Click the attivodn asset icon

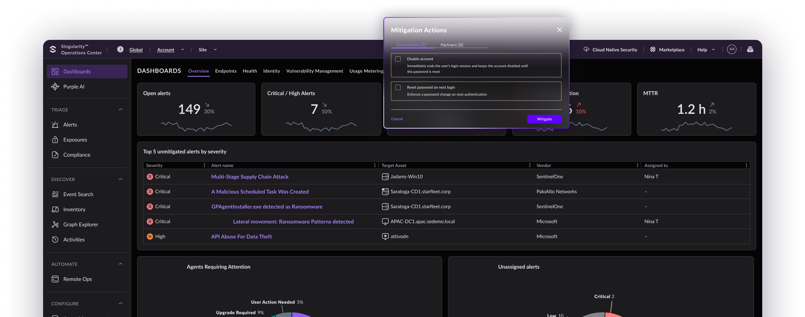click(x=385, y=236)
